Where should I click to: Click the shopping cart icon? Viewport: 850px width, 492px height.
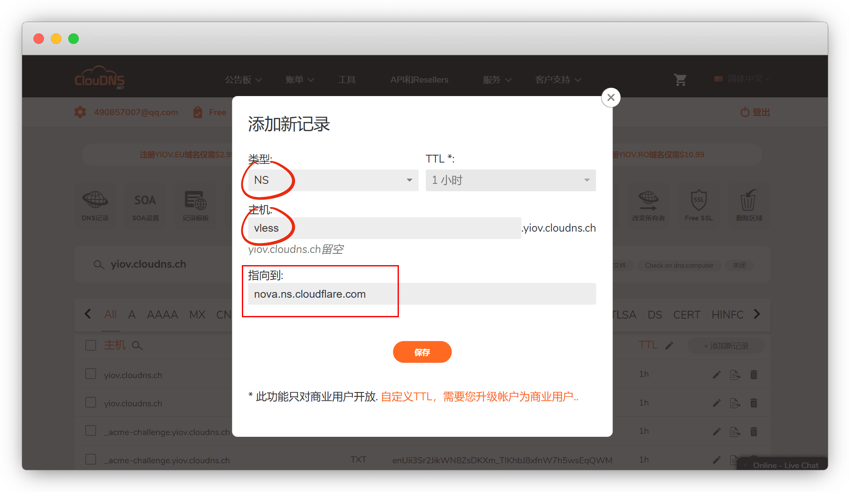pos(680,80)
